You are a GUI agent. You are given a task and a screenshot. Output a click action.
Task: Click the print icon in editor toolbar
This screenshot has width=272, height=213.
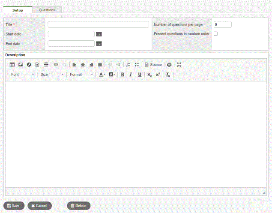tap(169, 65)
